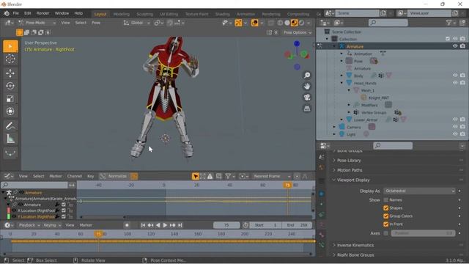
Task: Expand the Inverse Kinematics panel
Action: coord(355,245)
